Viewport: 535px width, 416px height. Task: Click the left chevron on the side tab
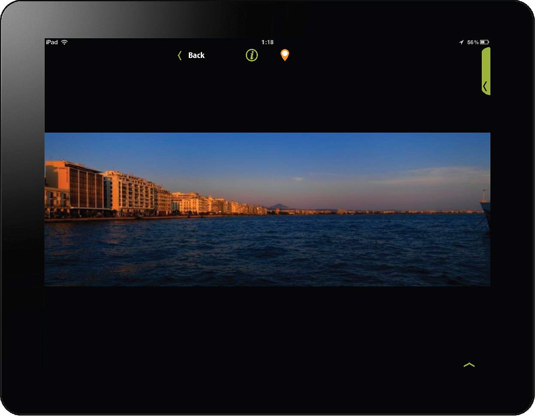pos(485,87)
